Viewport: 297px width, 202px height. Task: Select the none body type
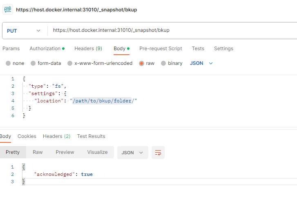click(15, 63)
